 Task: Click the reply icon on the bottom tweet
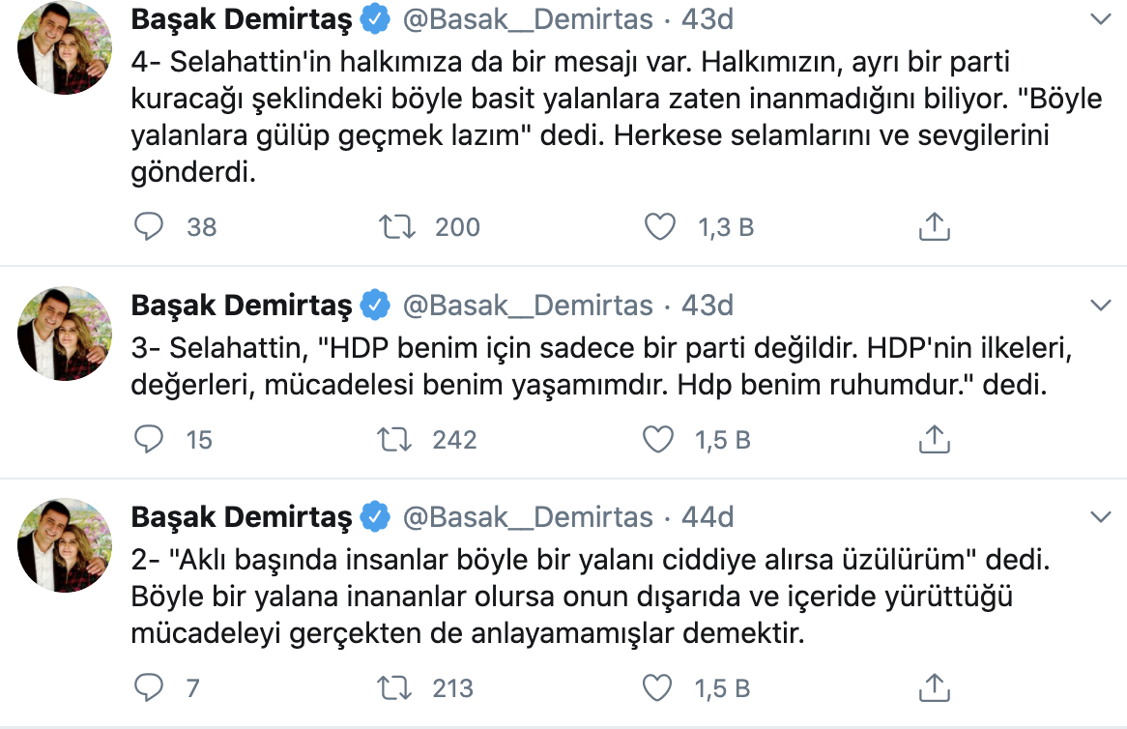coord(148,688)
